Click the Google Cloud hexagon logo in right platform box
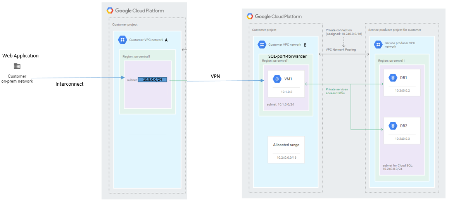Screen dimensions: 449x204 coord(250,16)
